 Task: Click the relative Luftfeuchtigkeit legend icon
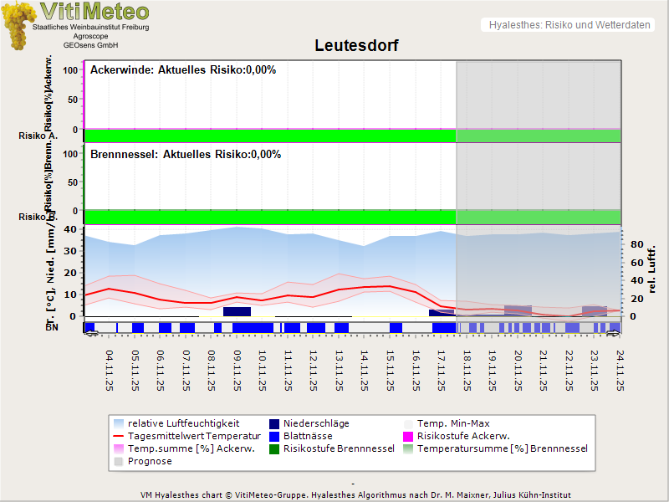118,423
